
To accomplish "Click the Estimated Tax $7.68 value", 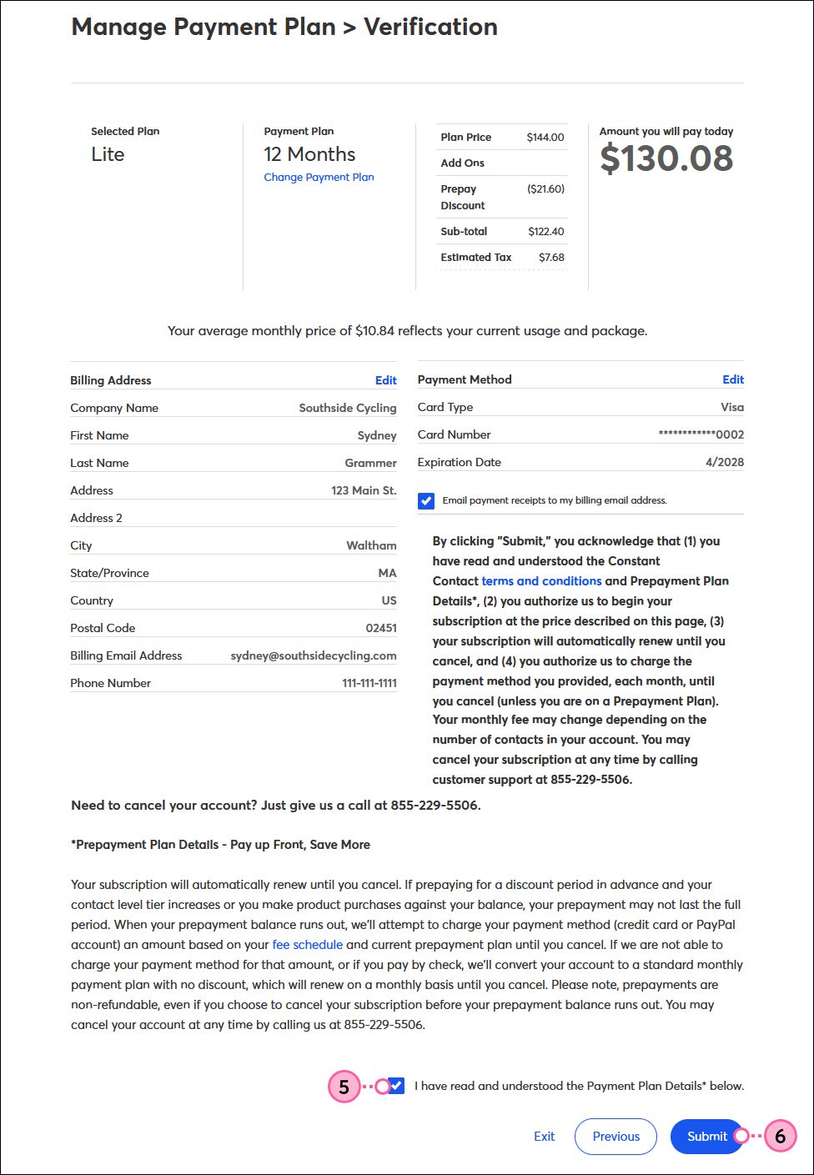I will click(x=551, y=258).
